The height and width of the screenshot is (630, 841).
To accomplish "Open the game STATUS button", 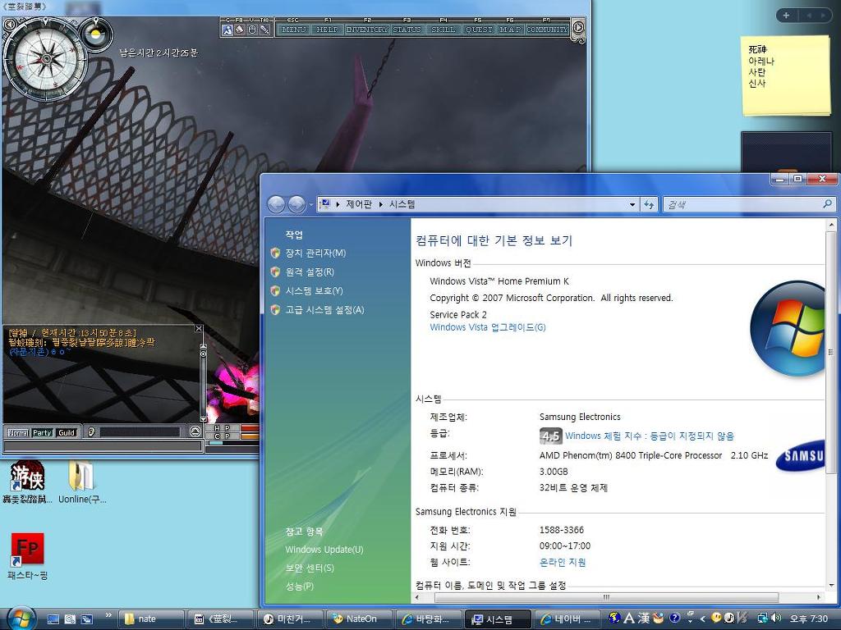I will tap(407, 30).
